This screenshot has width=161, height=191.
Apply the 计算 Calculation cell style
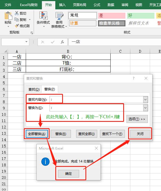click(x=83, y=23)
